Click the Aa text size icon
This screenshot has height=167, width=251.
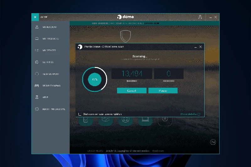pyautogui.click(x=213, y=142)
